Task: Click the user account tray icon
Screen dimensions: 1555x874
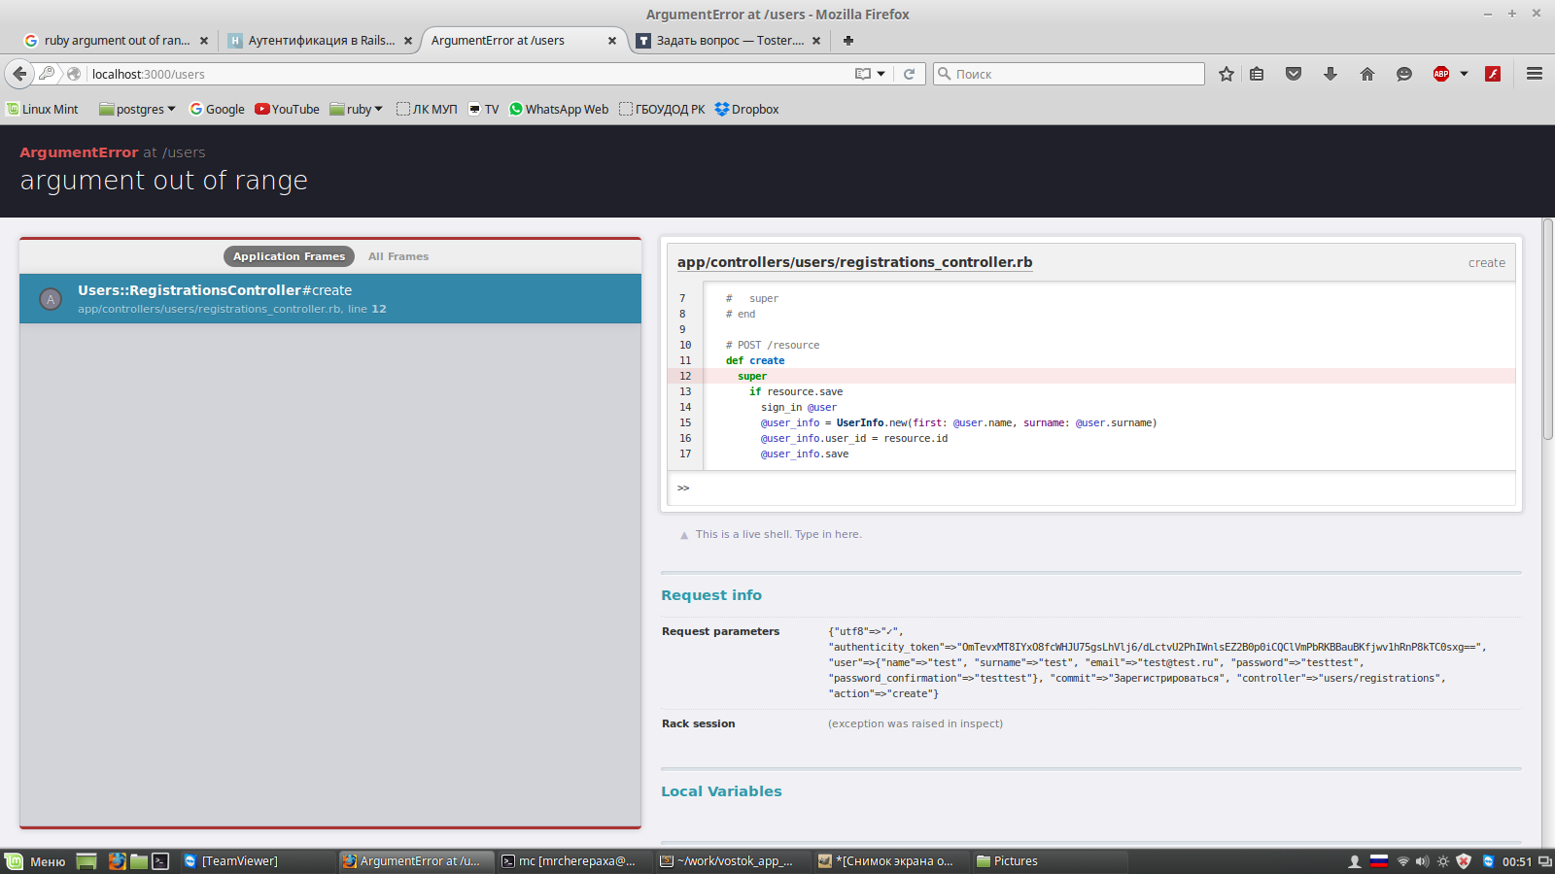Action: (1355, 861)
